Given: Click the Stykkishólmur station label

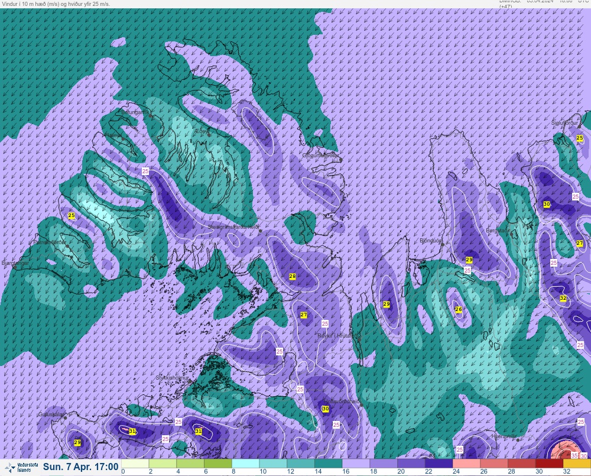Looking at the screenshot, I should pyautogui.click(x=172, y=378).
